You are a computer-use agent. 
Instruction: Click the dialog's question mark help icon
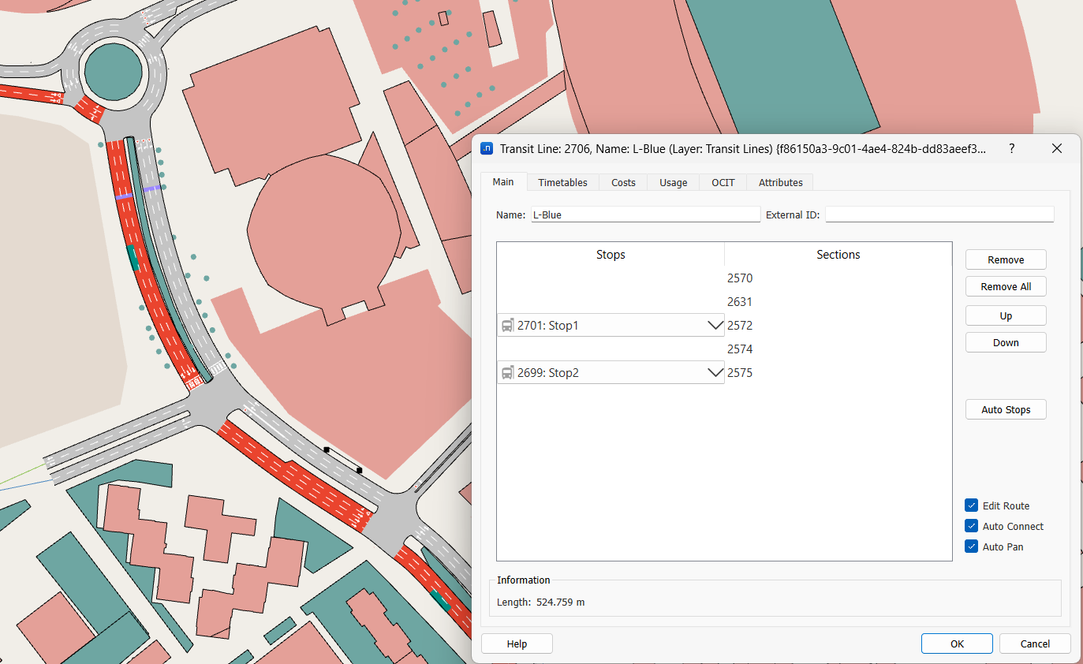pos(1012,148)
